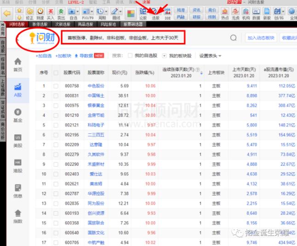Open the 我的板块股 dropdown

[165, 56]
